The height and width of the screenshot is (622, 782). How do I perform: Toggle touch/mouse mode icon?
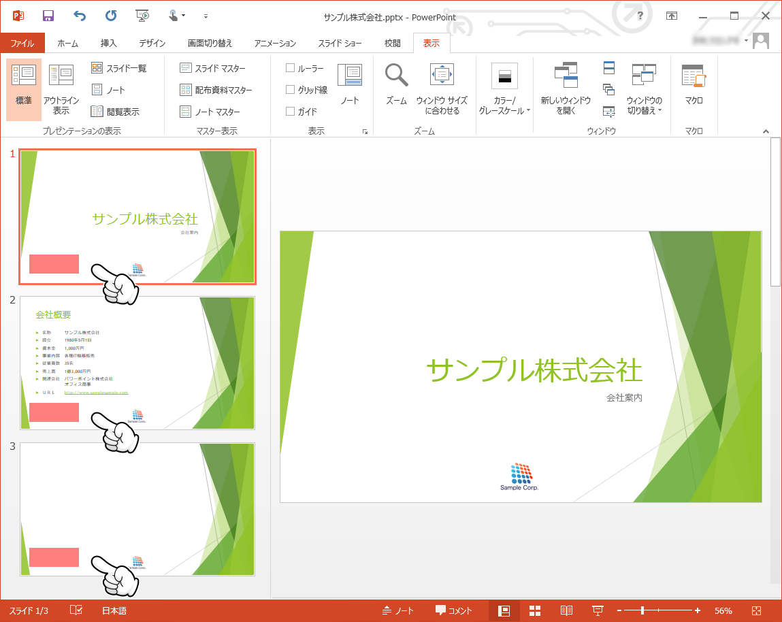coord(174,16)
